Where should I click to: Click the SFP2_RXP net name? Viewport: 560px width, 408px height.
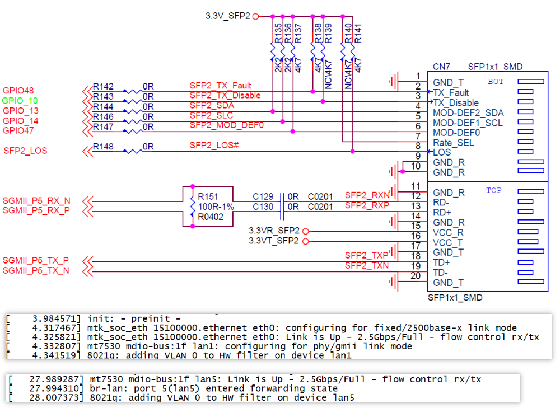point(367,205)
